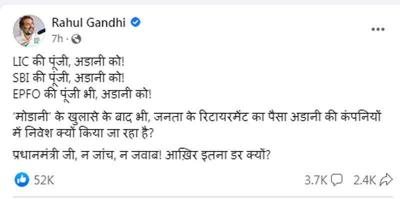The height and width of the screenshot is (199, 400).
Task: Show the 2.4K shares count
Action: tap(364, 180)
